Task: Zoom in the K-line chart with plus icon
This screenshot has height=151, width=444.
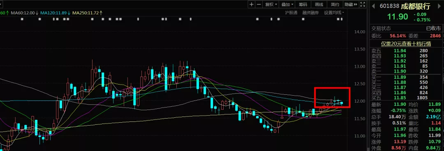Action: (252, 4)
